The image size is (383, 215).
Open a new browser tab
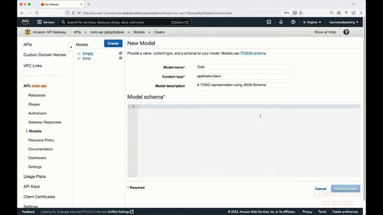coord(89,4)
